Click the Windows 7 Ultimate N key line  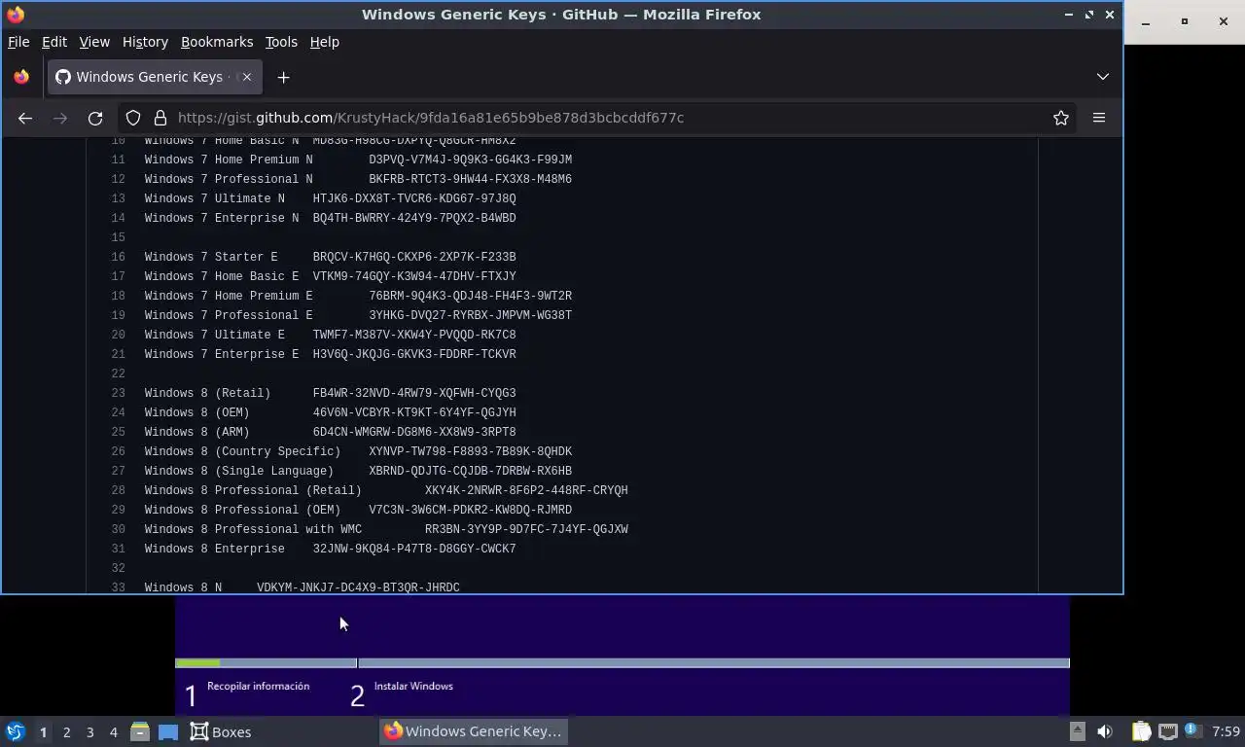[x=331, y=198]
